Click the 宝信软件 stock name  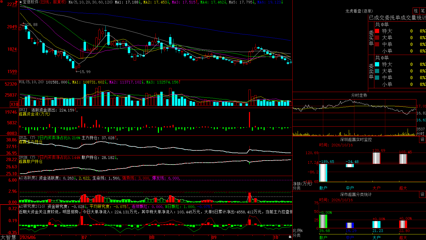(31, 2)
